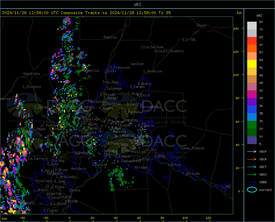Click the Encon label at top right
The height and width of the screenshot is (222, 275).
[x=201, y=25]
